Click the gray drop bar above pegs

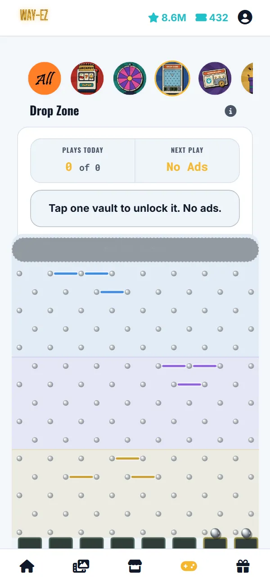[135, 250]
